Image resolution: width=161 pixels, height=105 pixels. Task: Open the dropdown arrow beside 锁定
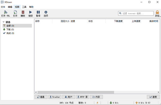pyautogui.click(x=160, y=16)
